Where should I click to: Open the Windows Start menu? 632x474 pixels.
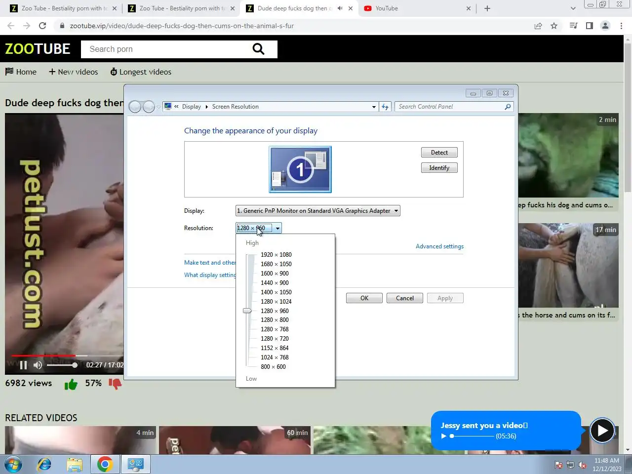(13, 464)
